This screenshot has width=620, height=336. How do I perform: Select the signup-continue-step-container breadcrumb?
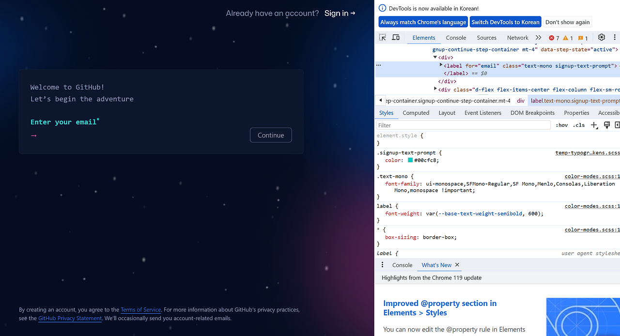pyautogui.click(x=449, y=101)
